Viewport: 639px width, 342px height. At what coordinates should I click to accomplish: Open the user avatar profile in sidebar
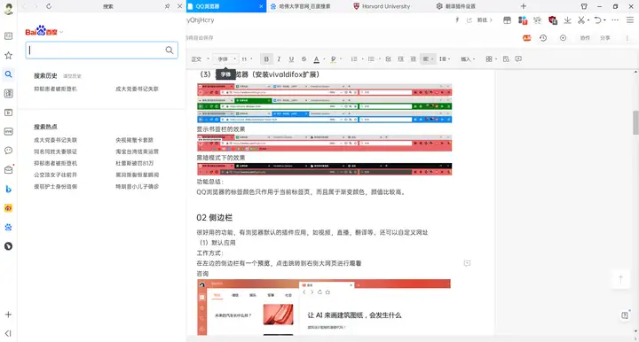pos(8,9)
